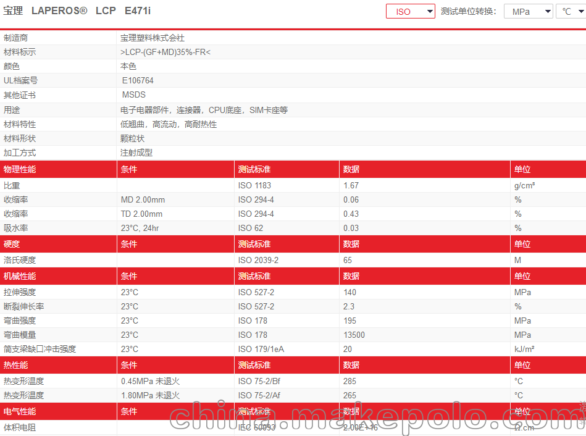Click the 弯曲强度 row label
586x436 pixels.
[x=20, y=321]
